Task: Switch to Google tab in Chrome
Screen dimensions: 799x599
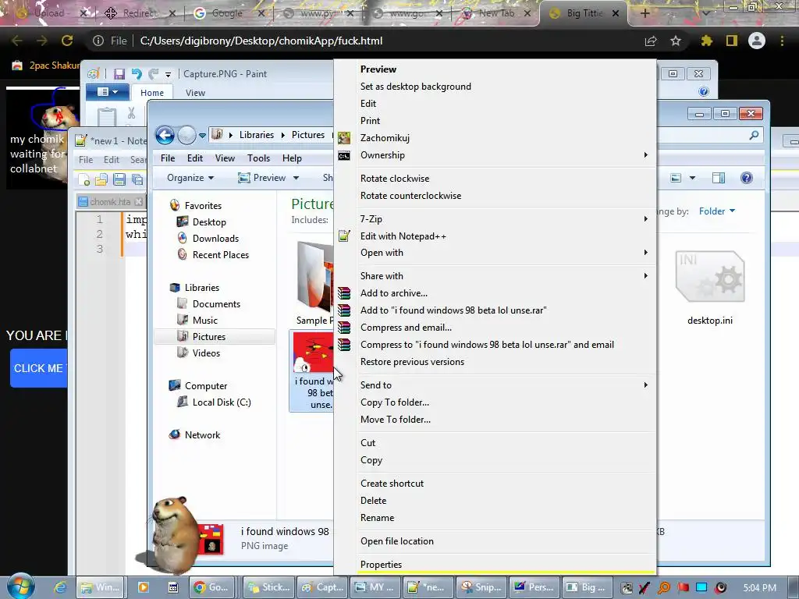Action: pos(227,13)
